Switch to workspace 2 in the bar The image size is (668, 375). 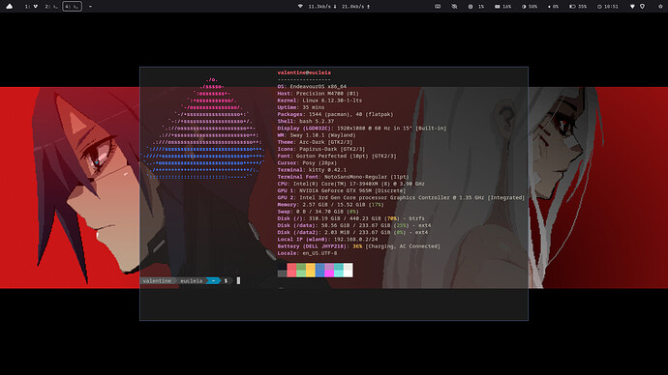pyautogui.click(x=51, y=7)
